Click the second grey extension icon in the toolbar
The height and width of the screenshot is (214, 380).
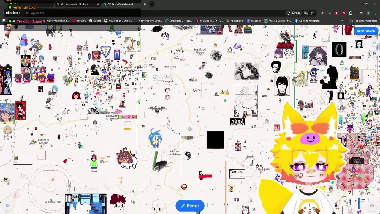click(x=329, y=13)
